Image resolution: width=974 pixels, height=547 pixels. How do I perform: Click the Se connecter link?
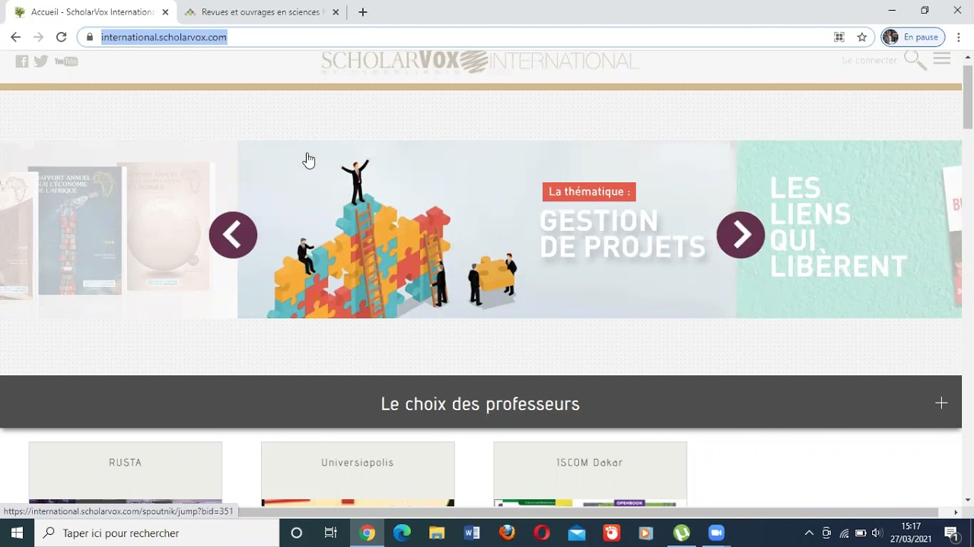870,60
